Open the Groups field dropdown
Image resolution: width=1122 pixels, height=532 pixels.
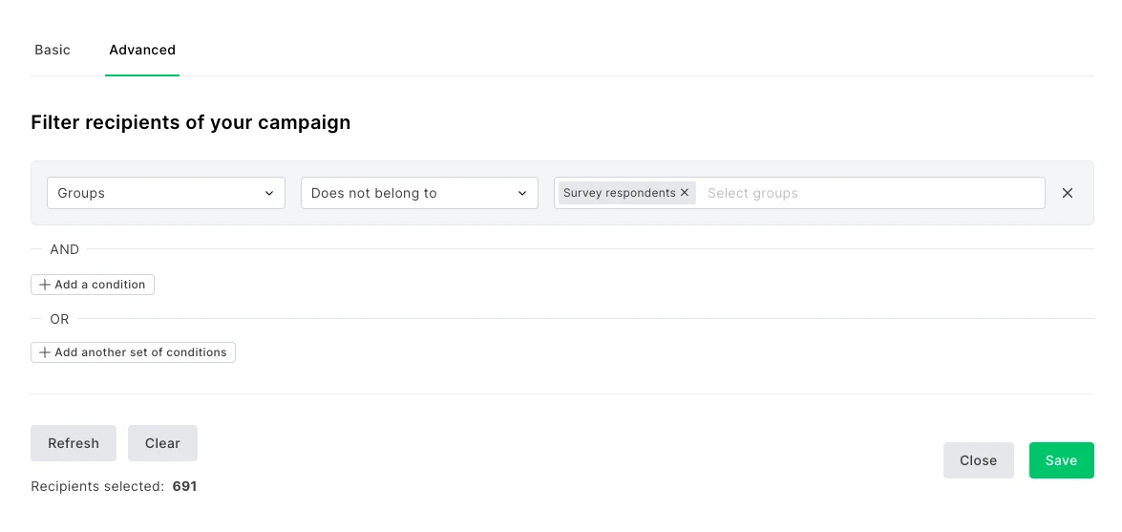158,193
